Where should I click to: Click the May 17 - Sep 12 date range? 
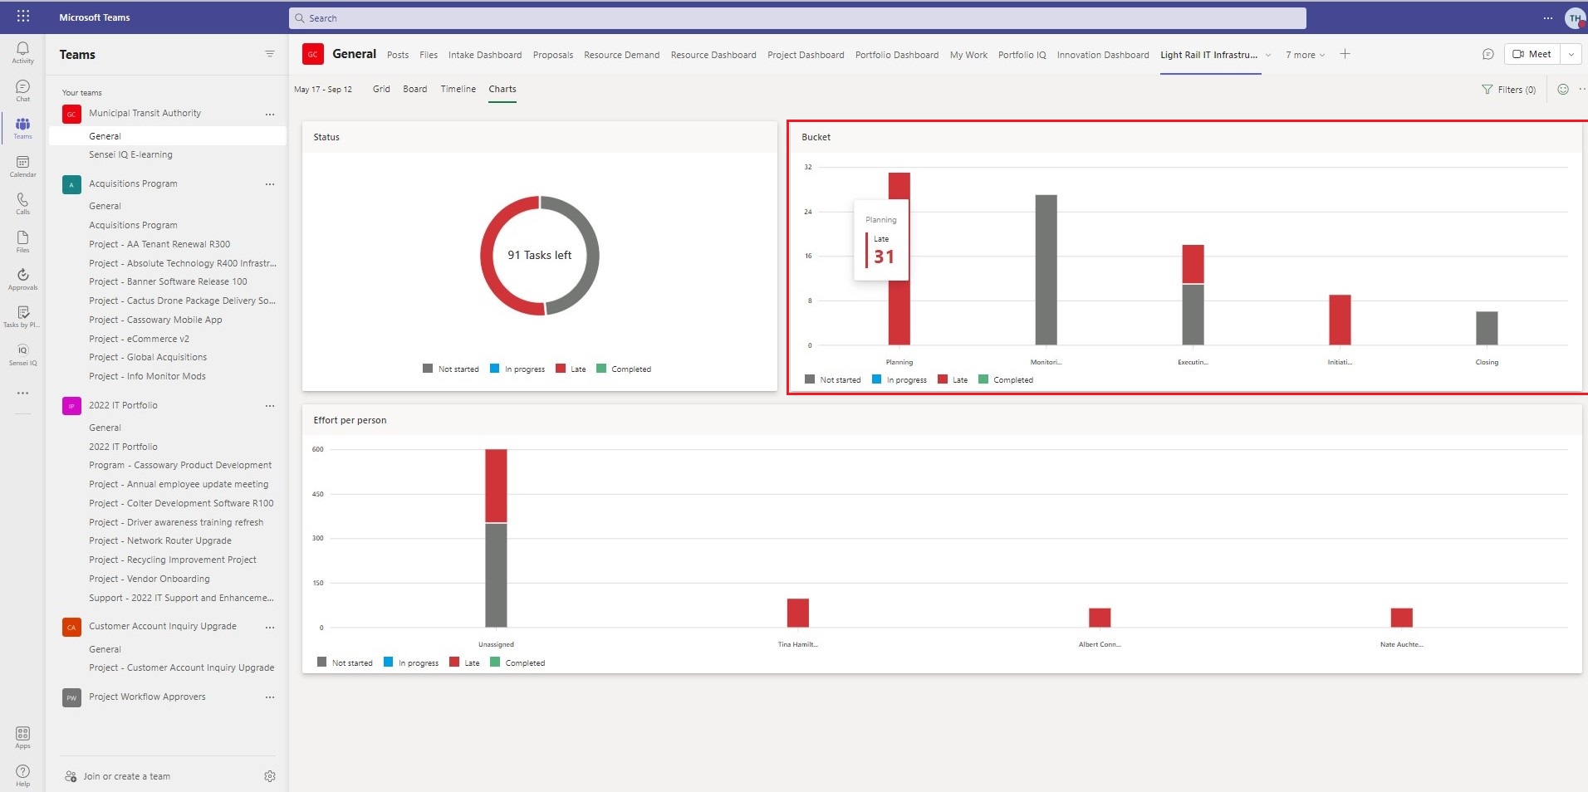pyautogui.click(x=323, y=89)
